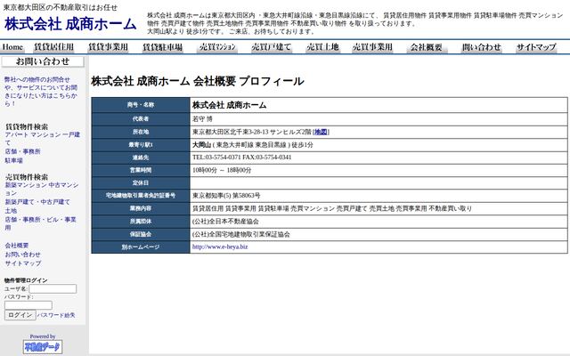Image resolution: width=570 pixels, height=356 pixels.
Task: Click the ログイン button
Action: point(20,315)
